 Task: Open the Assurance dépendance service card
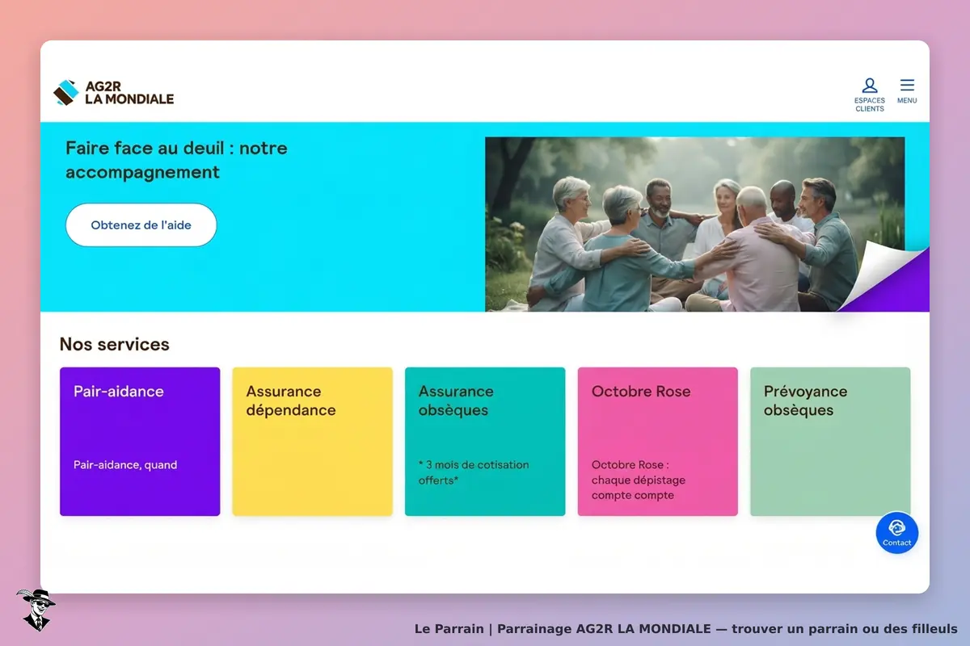pyautogui.click(x=312, y=442)
